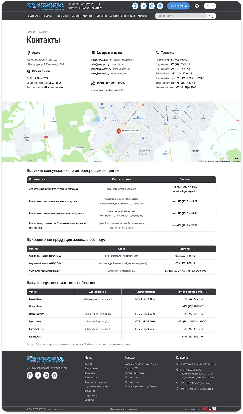Click the Поиск по сайту field

click(182, 16)
